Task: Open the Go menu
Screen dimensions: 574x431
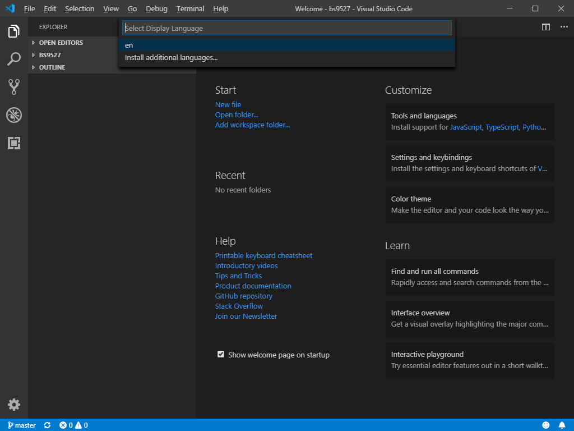Action: coord(132,8)
